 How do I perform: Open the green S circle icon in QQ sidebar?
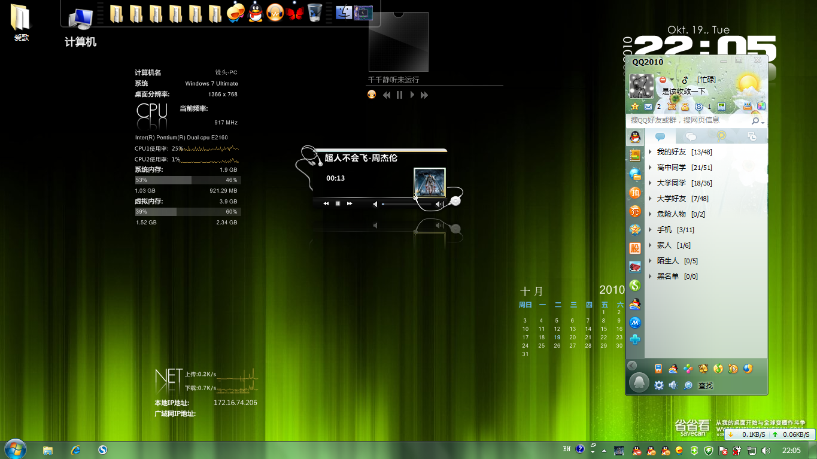(635, 285)
